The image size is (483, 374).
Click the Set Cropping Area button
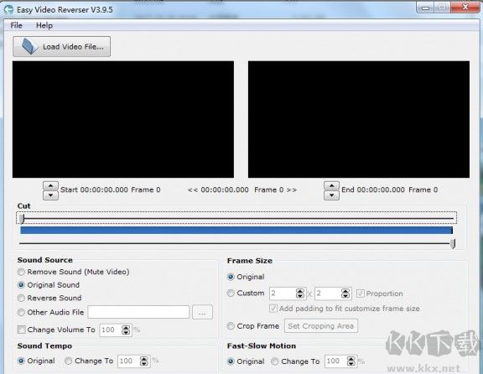[x=321, y=326]
